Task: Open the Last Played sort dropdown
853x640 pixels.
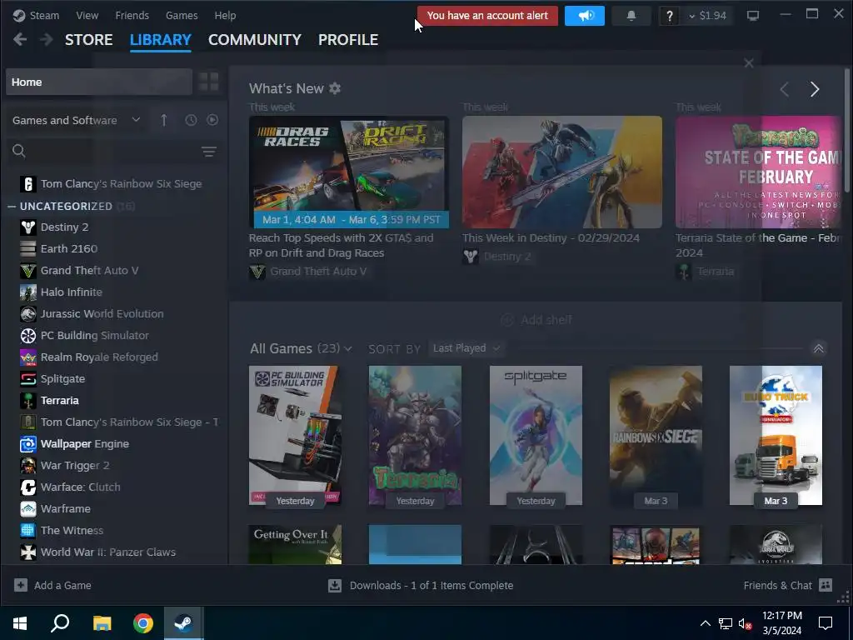Action: coord(466,348)
